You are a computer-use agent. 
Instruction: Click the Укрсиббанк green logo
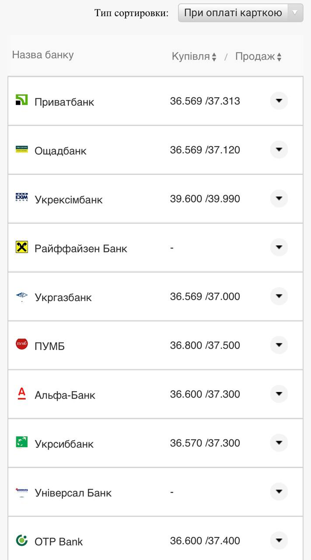(21, 442)
